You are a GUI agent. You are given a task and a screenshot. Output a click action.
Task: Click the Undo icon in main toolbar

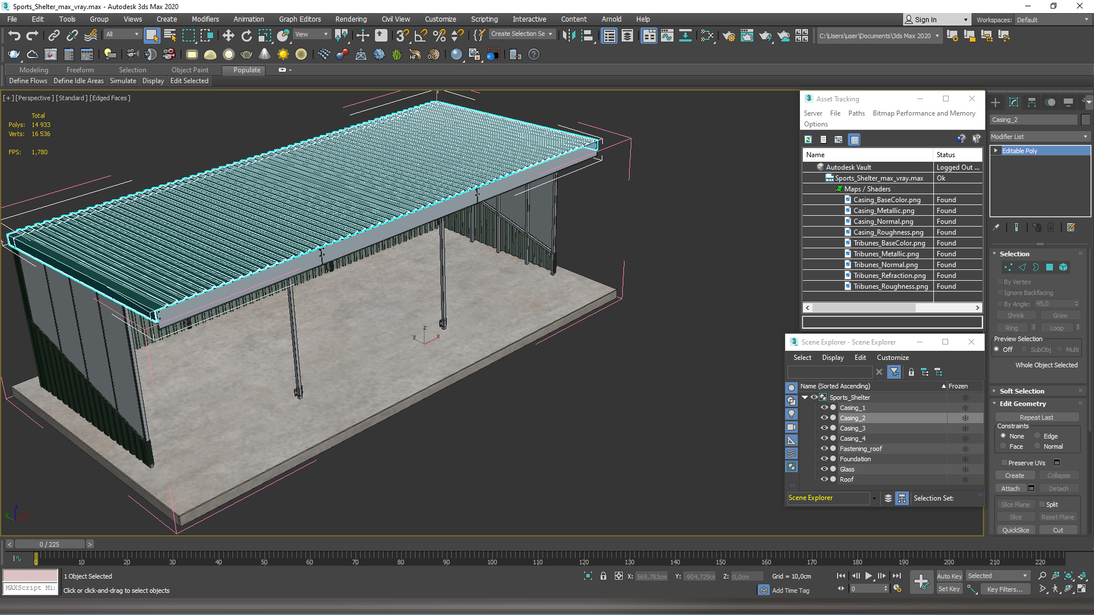[x=14, y=36]
